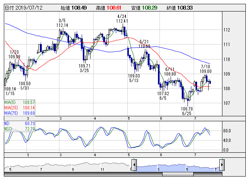Click the horizontal scrollbar thumb at bottom
The image size is (250, 180).
pos(178,174)
